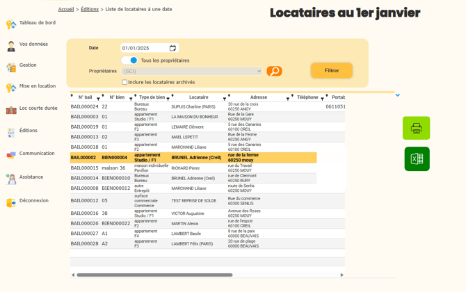Toggle the Tous les propriétaires switch
466x292 pixels.
pos(130,60)
